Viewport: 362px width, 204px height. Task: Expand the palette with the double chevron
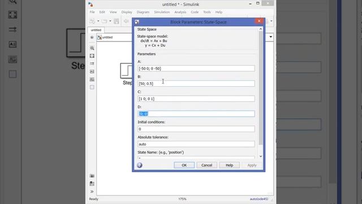click(x=92, y=192)
